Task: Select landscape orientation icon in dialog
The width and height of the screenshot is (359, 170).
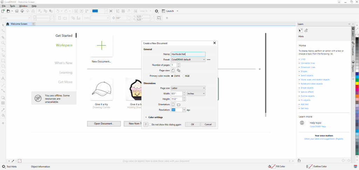Action: [178, 104]
